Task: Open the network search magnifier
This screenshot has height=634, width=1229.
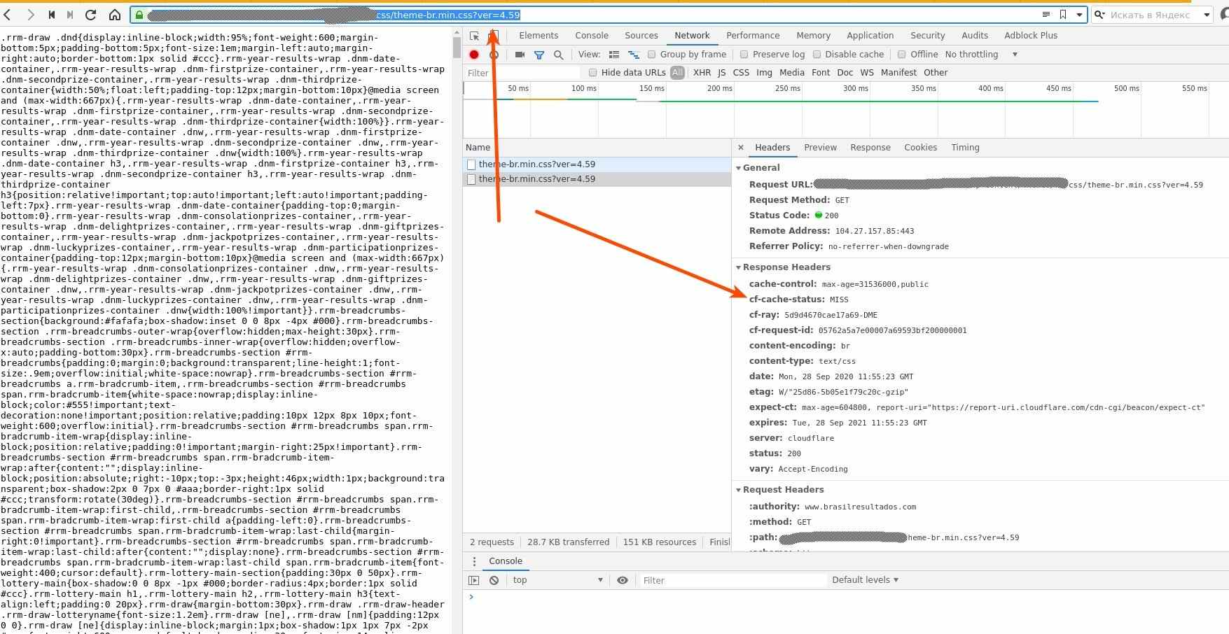Action: [558, 55]
